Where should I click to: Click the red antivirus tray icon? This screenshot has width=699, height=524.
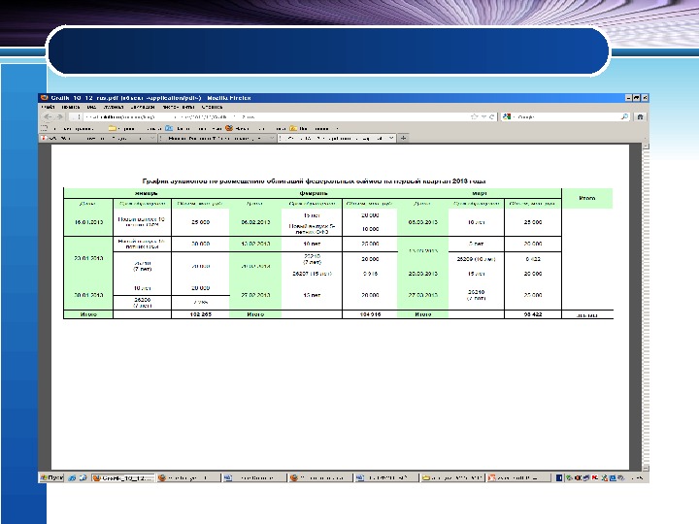click(595, 477)
